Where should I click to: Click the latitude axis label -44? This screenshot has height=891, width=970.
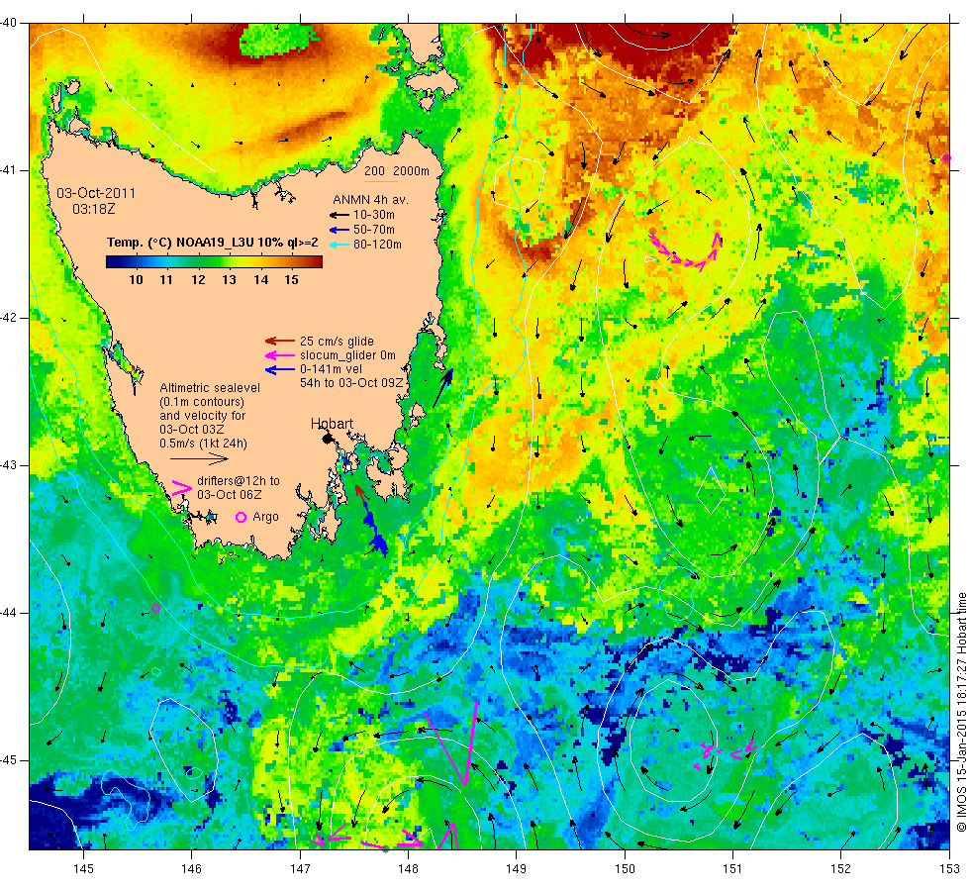coord(9,613)
